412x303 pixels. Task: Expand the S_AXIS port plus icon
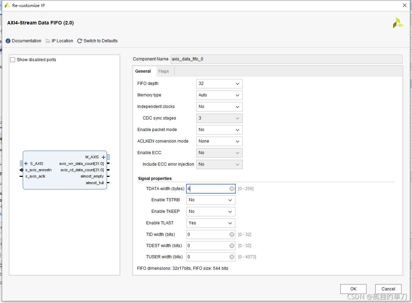26,164
